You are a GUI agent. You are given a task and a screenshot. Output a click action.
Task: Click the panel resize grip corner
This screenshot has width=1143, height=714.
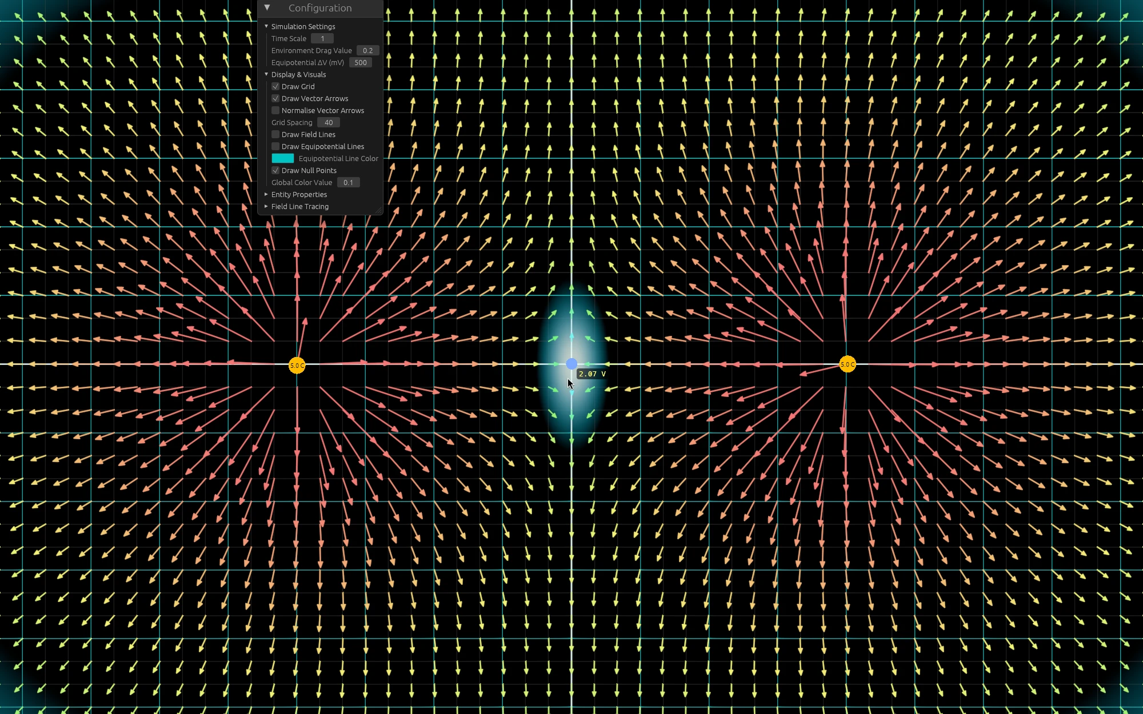coord(378,211)
